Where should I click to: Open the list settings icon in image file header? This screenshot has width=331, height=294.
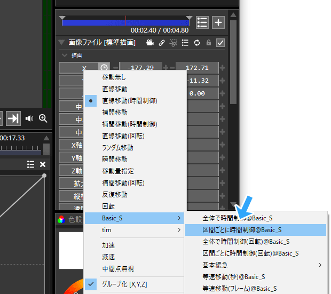click(185, 43)
